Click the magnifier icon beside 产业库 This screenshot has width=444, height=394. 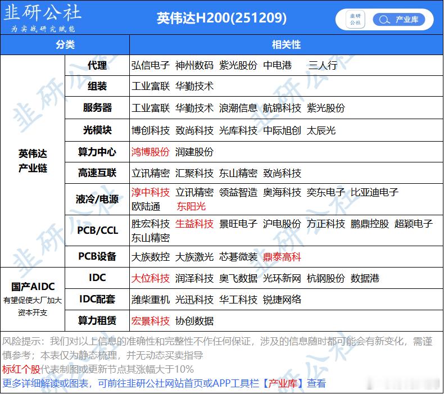click(x=384, y=20)
